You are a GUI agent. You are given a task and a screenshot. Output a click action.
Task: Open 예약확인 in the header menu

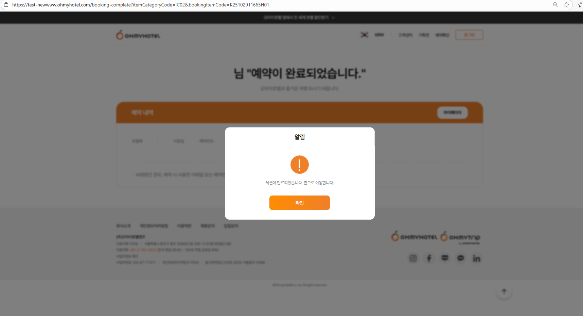(x=442, y=35)
